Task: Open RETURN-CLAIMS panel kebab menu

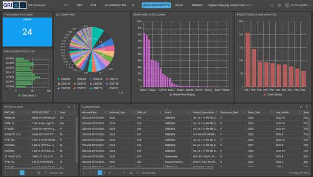Action: 74,107
